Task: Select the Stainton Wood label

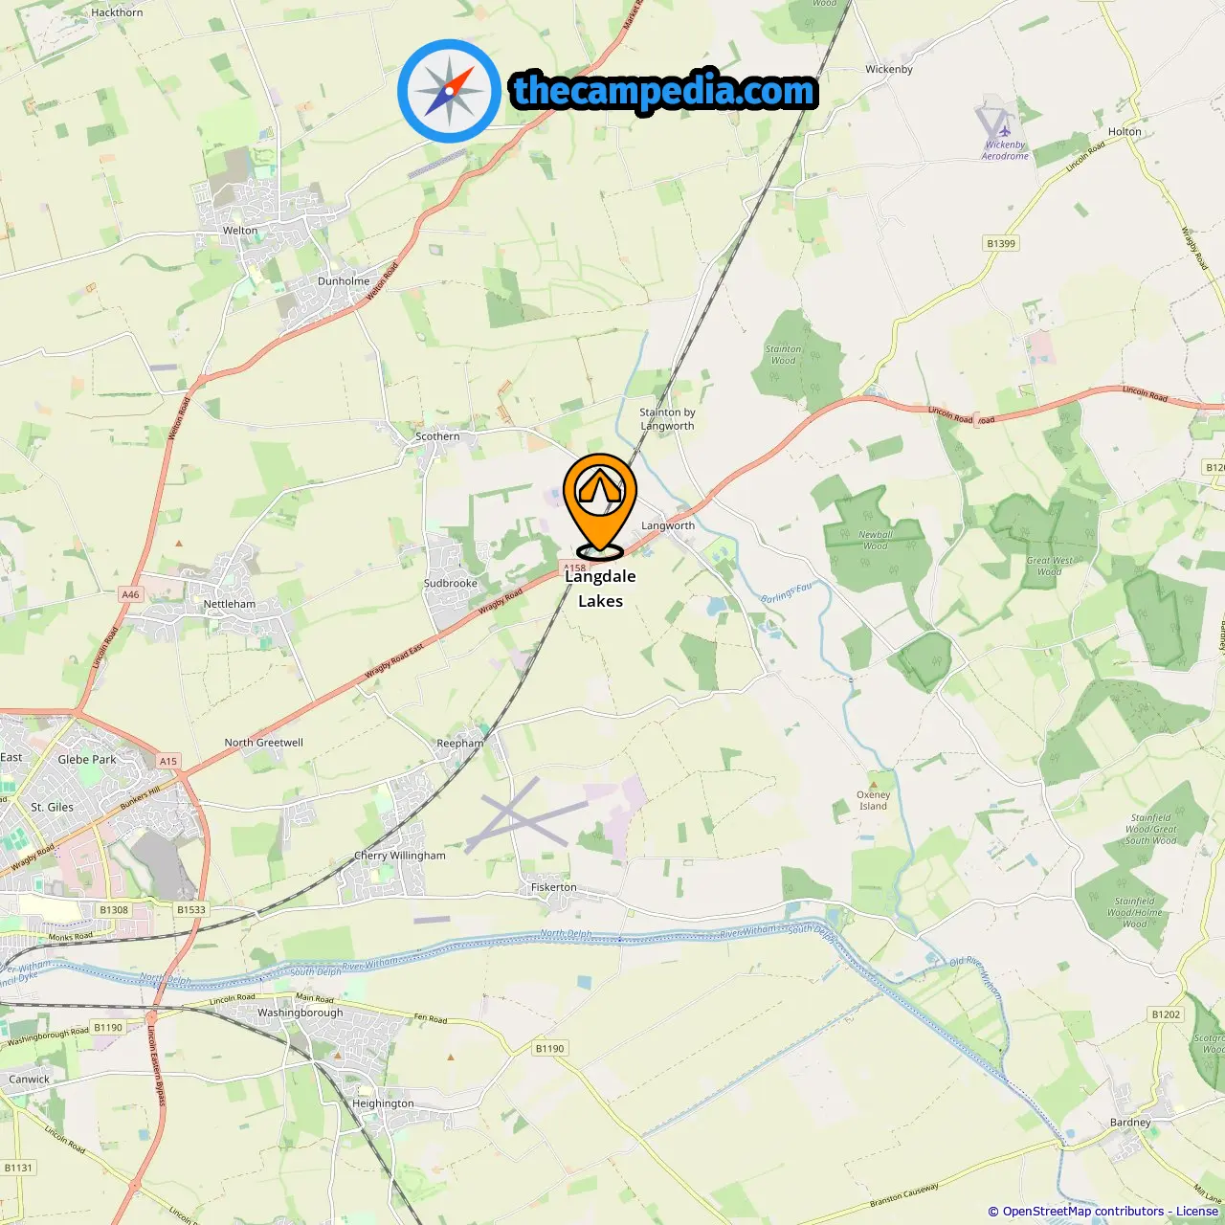Action: tap(783, 355)
